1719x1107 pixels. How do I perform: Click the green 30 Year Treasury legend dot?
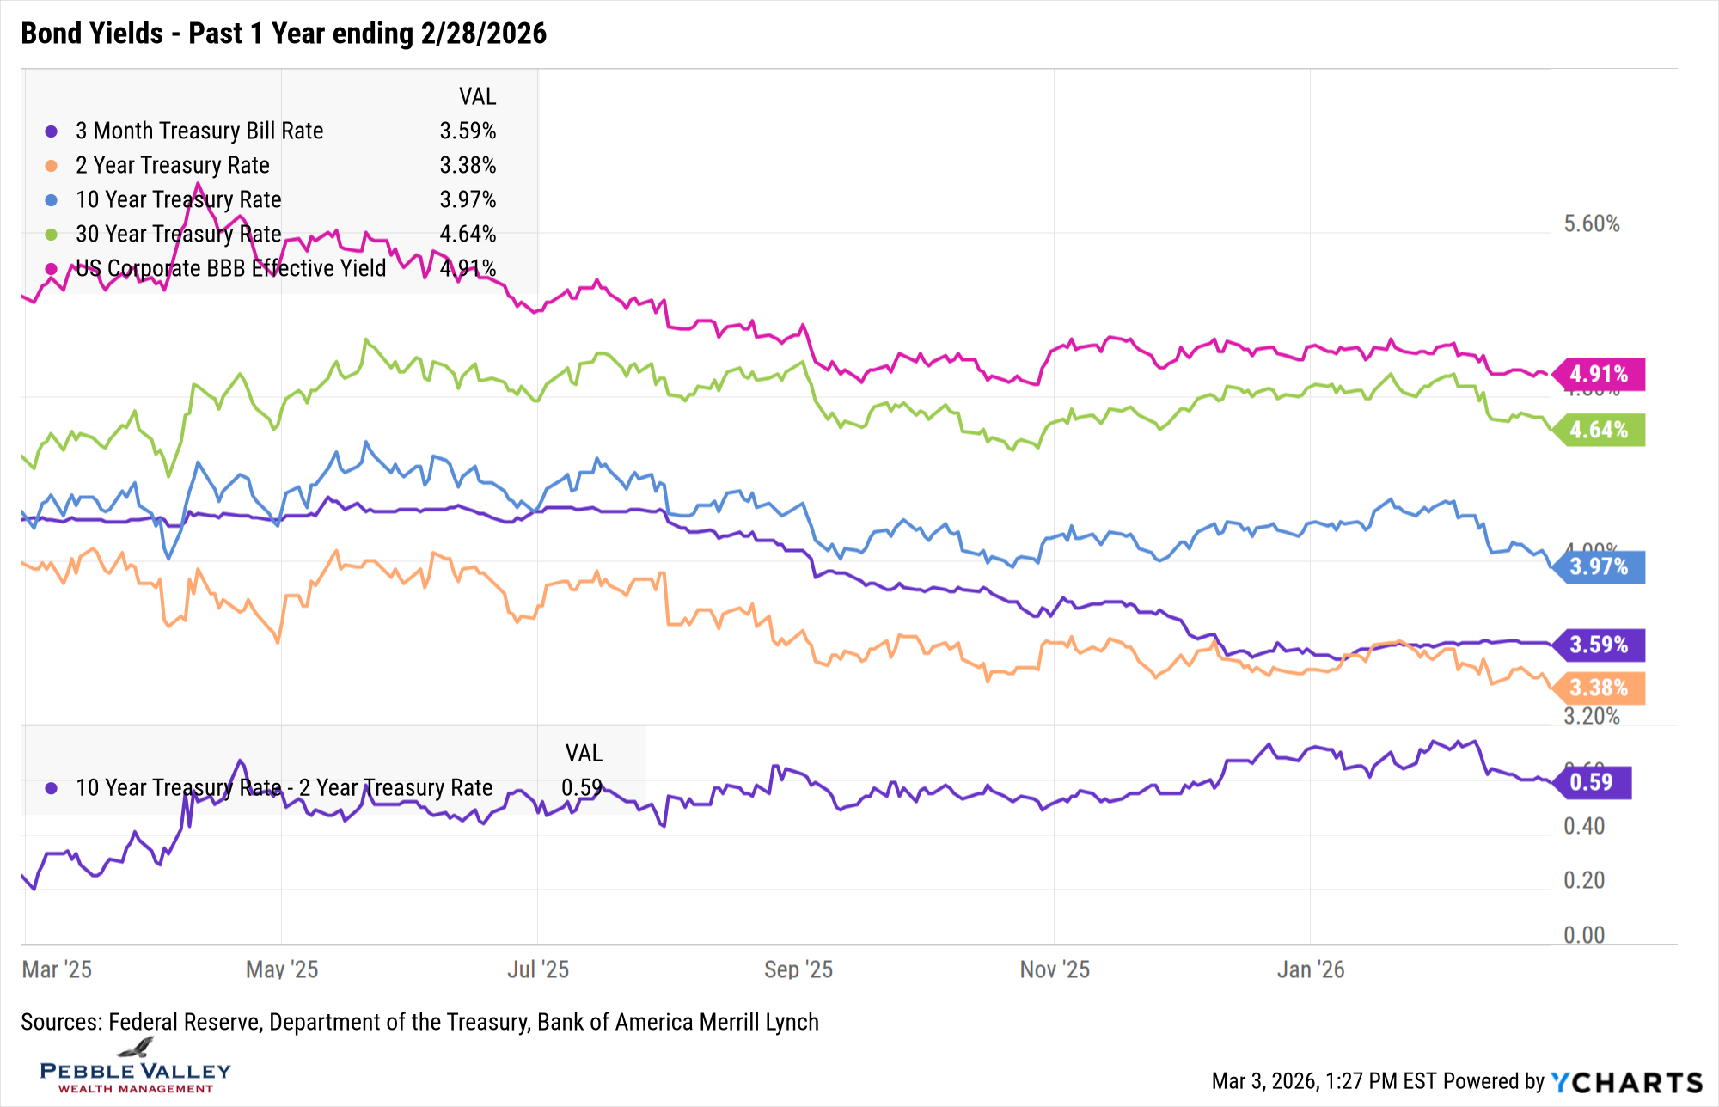[x=52, y=235]
